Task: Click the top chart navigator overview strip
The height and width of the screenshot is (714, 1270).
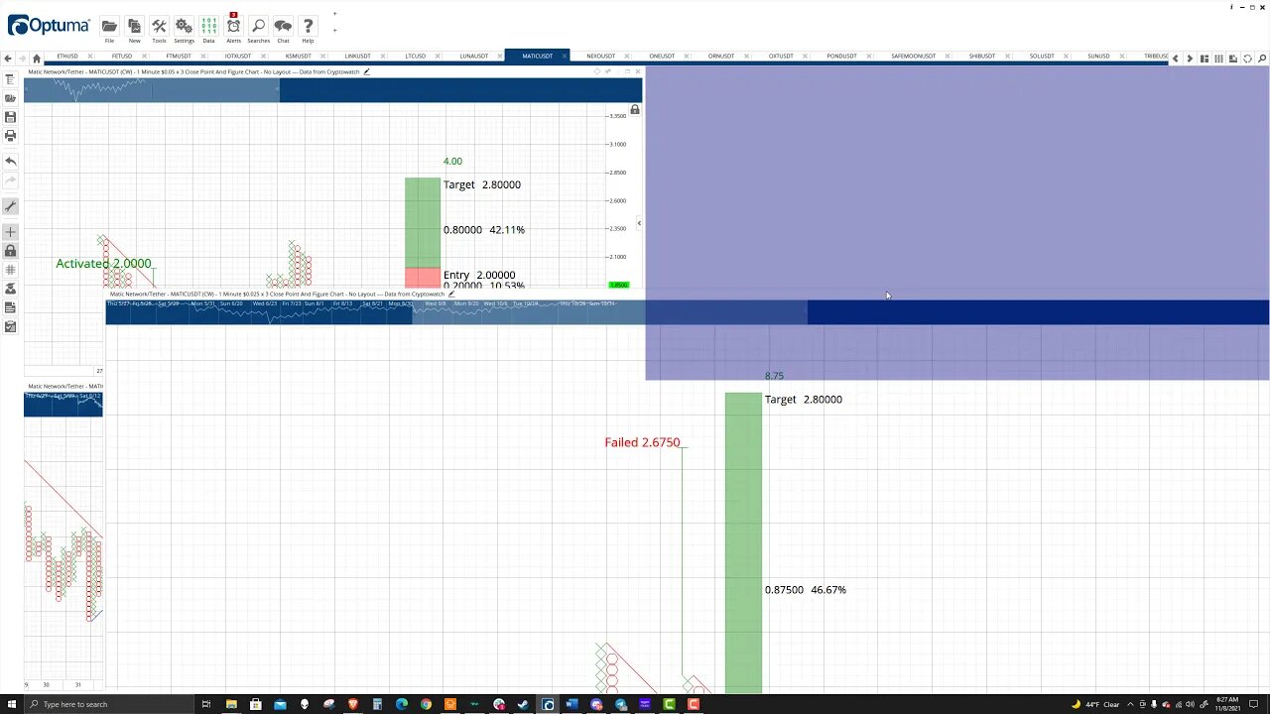Action: 333,90
